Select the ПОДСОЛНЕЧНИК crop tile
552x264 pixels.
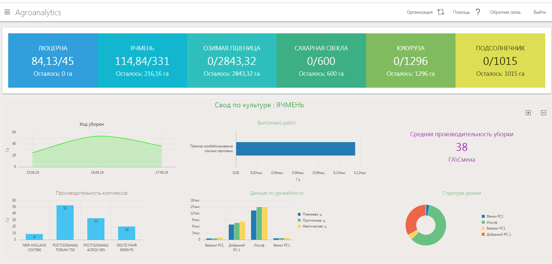pos(500,61)
